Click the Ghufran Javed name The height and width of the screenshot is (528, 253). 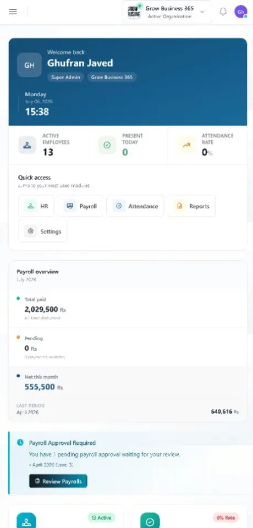point(80,63)
